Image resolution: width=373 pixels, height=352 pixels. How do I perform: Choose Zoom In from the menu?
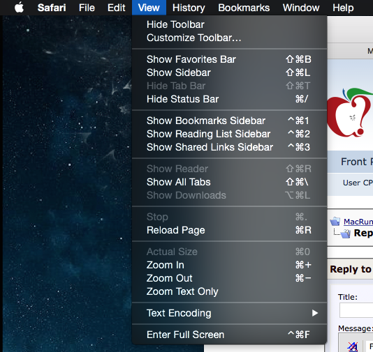229,265
